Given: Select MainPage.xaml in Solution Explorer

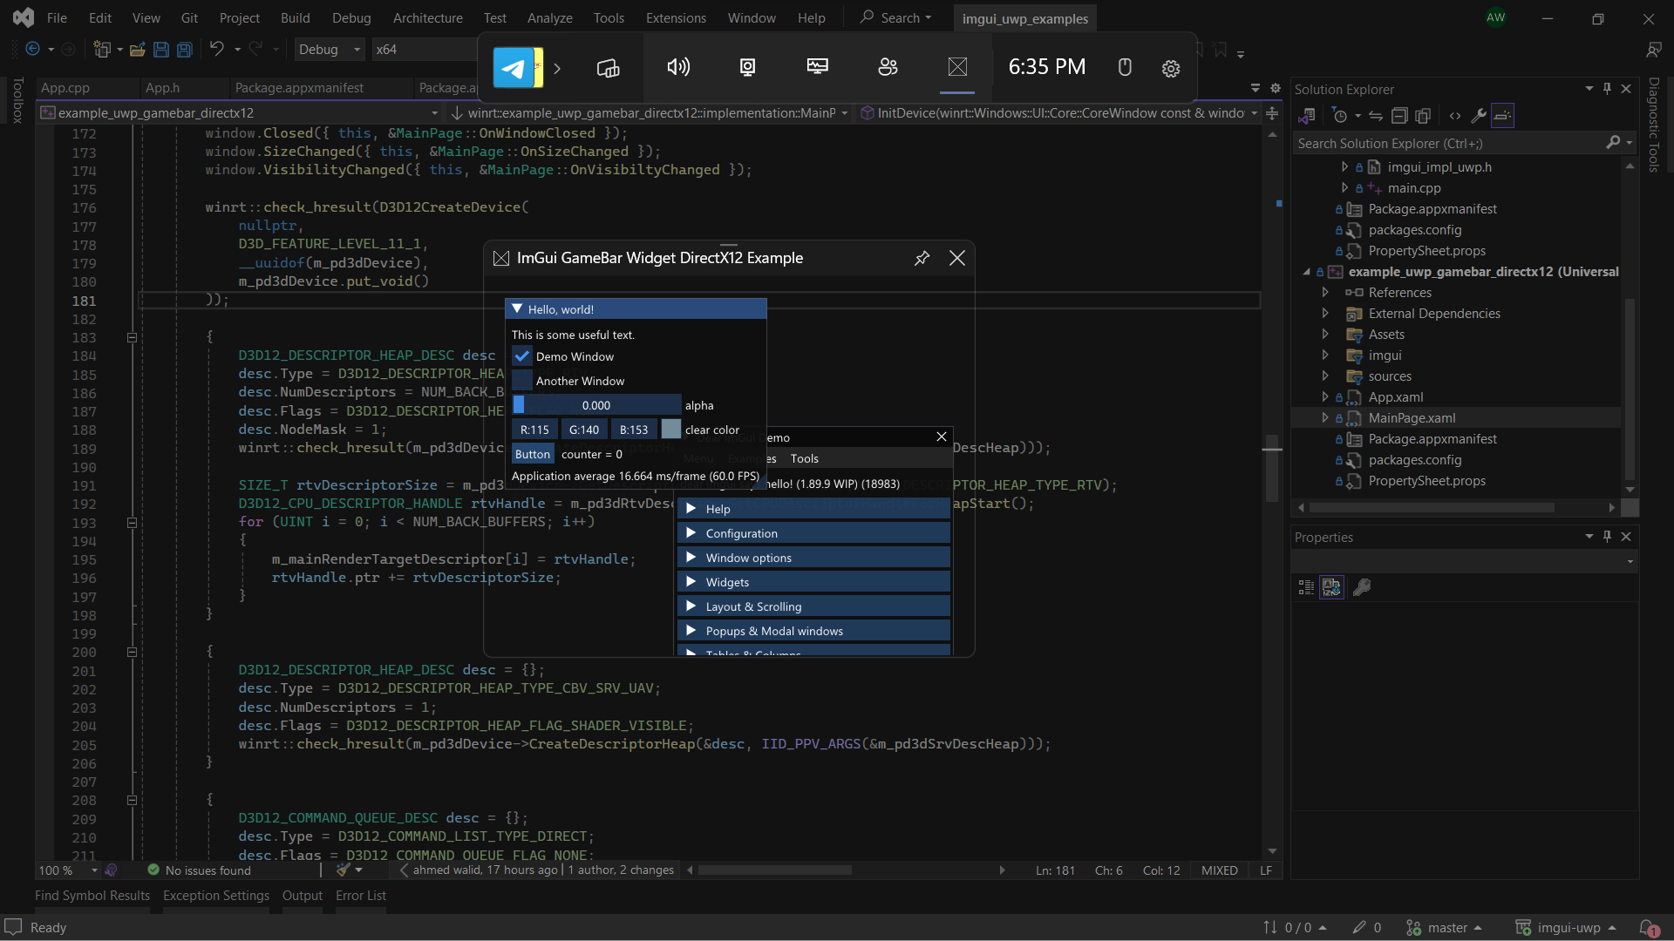Looking at the screenshot, I should (x=1412, y=418).
